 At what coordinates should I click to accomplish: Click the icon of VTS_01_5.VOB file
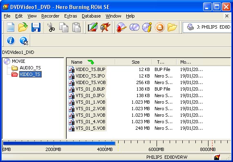tap(72, 128)
